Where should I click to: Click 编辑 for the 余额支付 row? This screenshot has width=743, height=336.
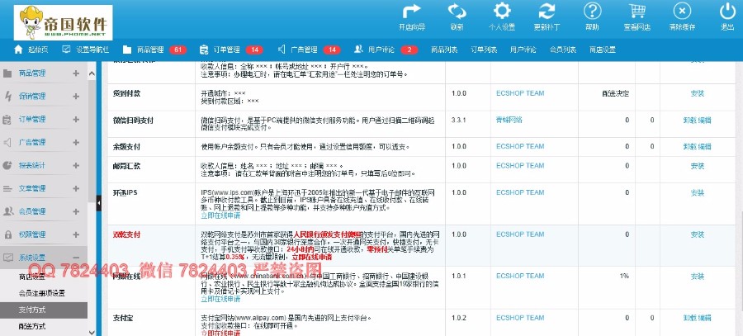(x=705, y=147)
